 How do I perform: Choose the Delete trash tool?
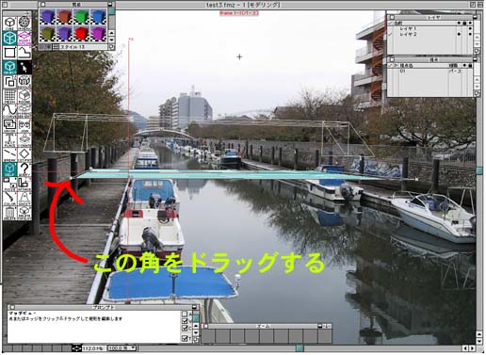[10, 213]
